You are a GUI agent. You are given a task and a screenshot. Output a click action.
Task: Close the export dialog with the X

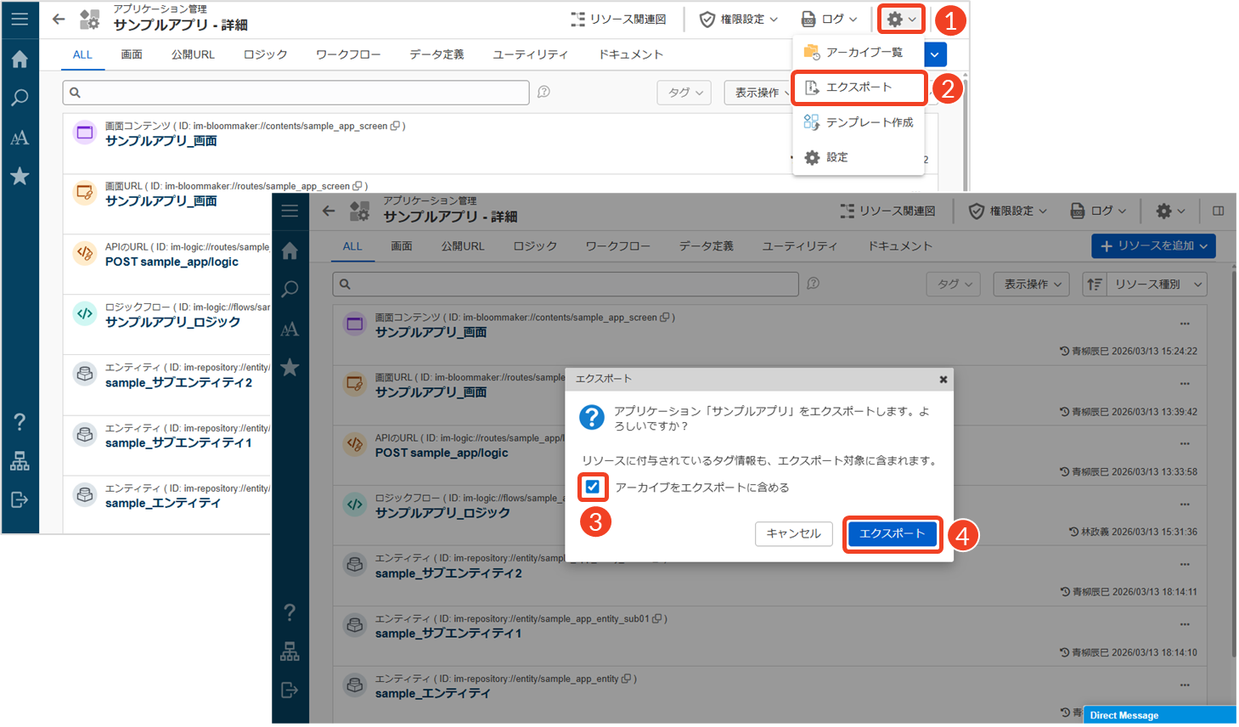943,380
